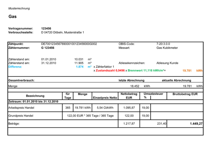The height and width of the screenshot is (142, 211).
Task: Click meter number G 123456
Action: pyautogui.click(x=48, y=48)
